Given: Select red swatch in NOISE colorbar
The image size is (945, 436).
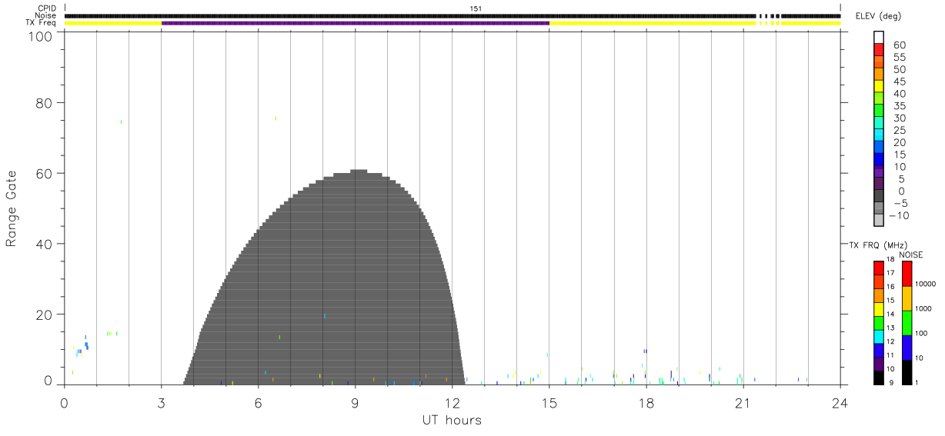Looking at the screenshot, I should (x=907, y=274).
